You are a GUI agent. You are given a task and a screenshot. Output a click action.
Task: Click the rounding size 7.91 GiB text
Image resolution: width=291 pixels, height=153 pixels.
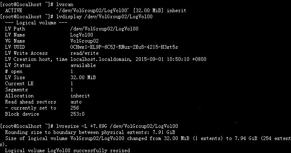click(164, 132)
